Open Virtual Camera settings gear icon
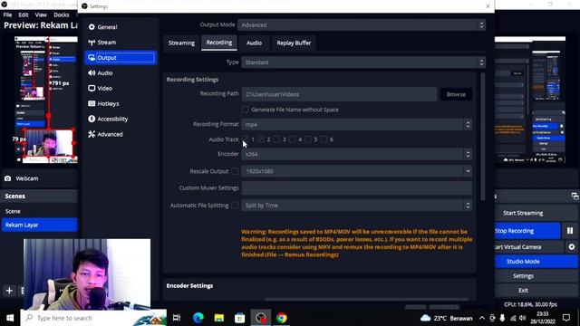Image resolution: width=580 pixels, height=326 pixels. point(572,247)
